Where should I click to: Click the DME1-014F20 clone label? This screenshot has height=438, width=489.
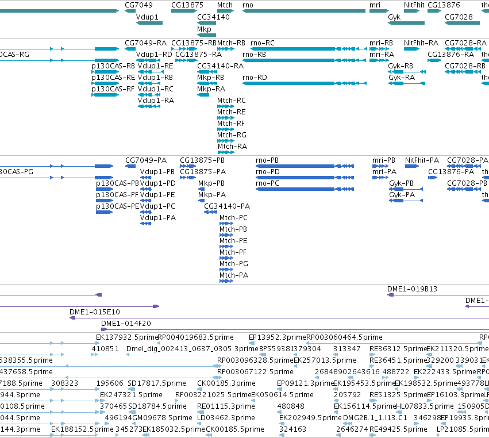point(126,324)
